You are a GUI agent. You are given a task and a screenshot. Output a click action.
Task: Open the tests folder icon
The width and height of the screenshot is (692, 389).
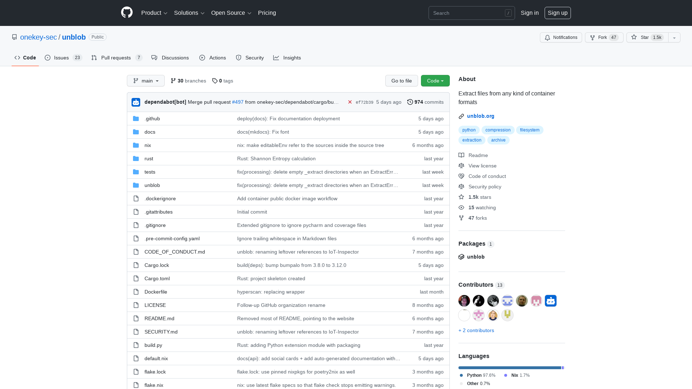pos(136,172)
